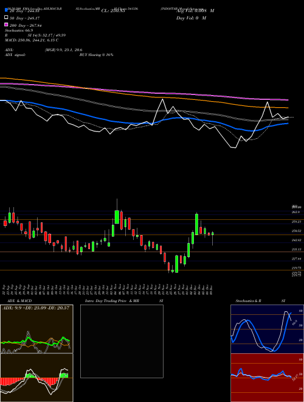
Task: Click the 'BUY Slowing @ 16%' signal text
Action: click(96, 55)
